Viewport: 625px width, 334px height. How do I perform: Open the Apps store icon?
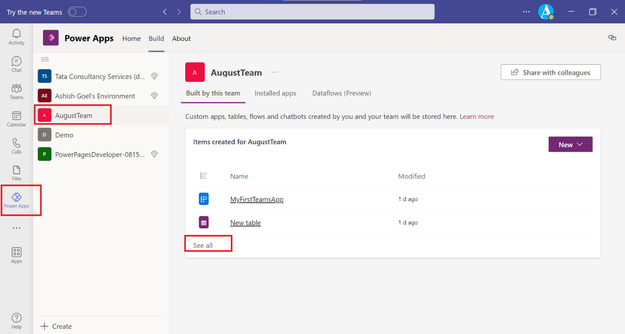[x=16, y=255]
